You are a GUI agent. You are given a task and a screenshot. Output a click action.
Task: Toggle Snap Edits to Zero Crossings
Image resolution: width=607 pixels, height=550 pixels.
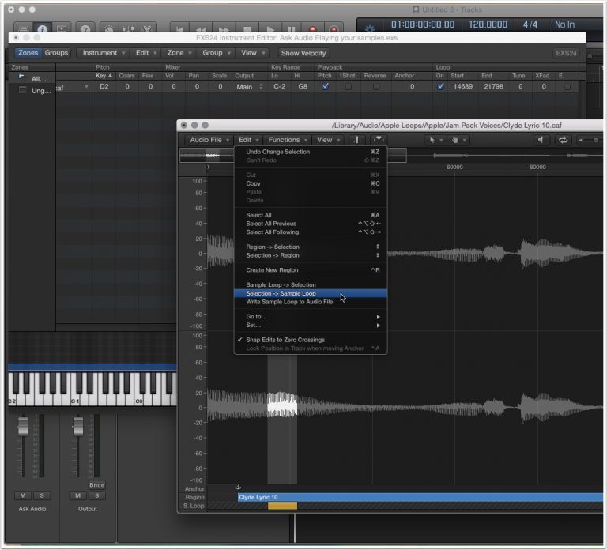pos(311,340)
